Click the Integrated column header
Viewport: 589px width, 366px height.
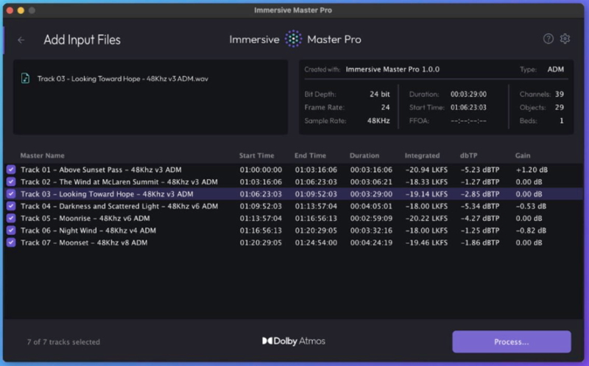[422, 155]
